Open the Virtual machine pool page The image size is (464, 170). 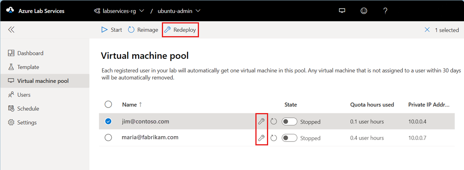[44, 81]
